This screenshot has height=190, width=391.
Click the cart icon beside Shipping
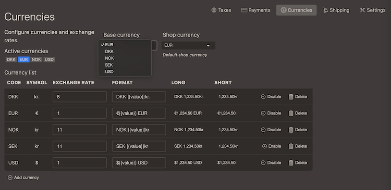click(x=325, y=10)
